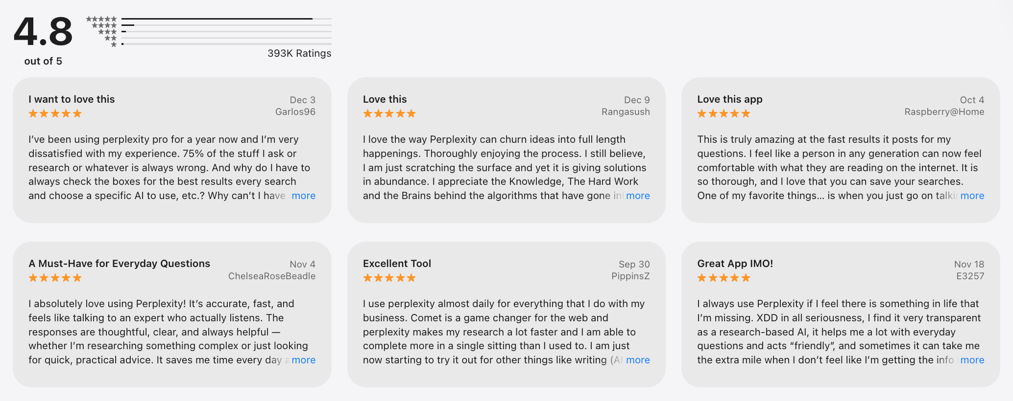Expand the 'Great App IMO!' review with more

pos(973,360)
